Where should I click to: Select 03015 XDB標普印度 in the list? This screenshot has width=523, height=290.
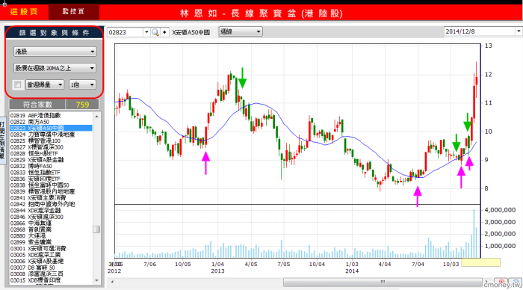(51, 280)
